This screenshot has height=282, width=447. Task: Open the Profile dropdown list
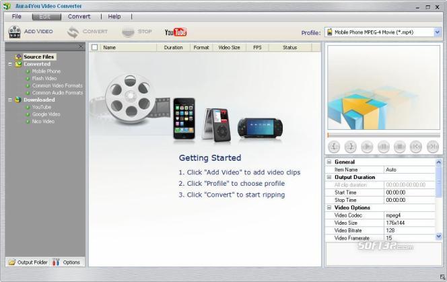point(438,32)
